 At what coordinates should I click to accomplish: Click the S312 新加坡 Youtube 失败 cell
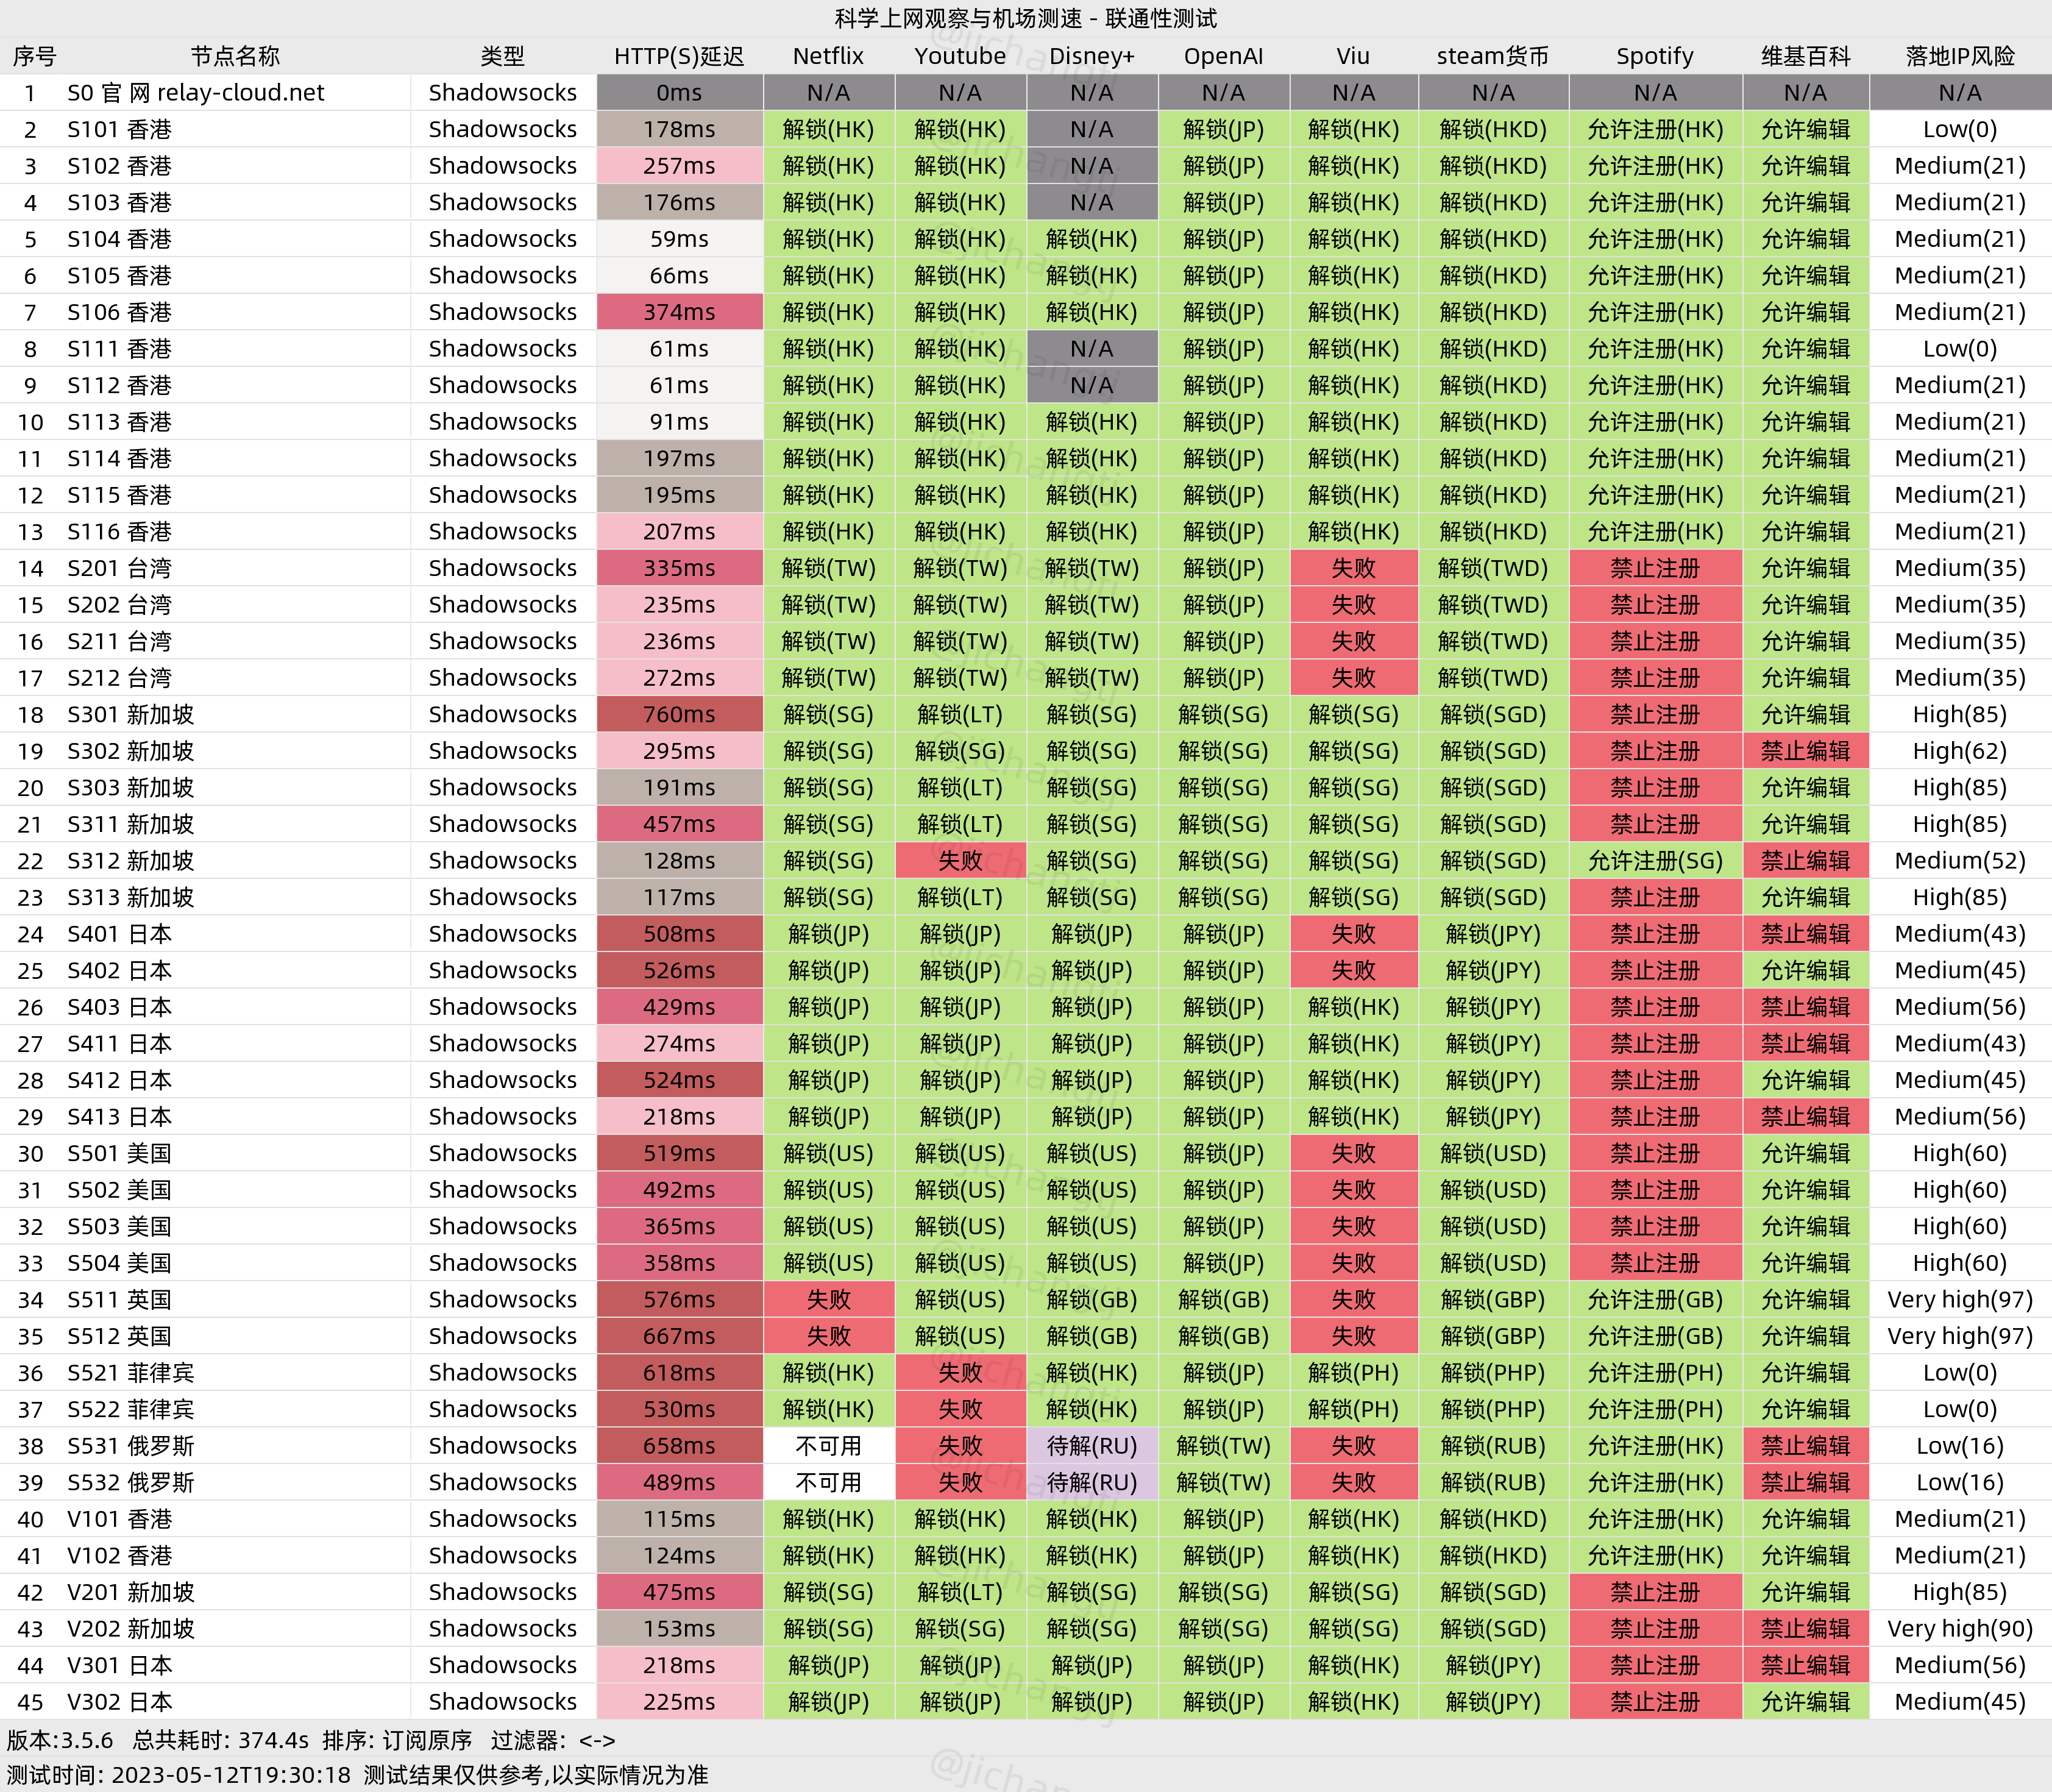click(x=960, y=861)
